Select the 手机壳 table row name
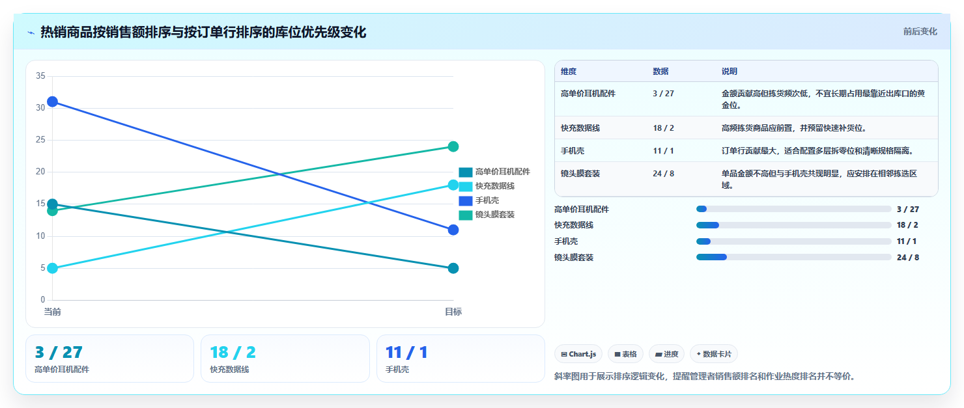The width and height of the screenshot is (964, 408). click(x=573, y=151)
